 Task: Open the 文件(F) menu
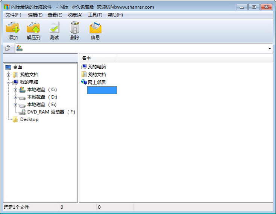point(14,15)
